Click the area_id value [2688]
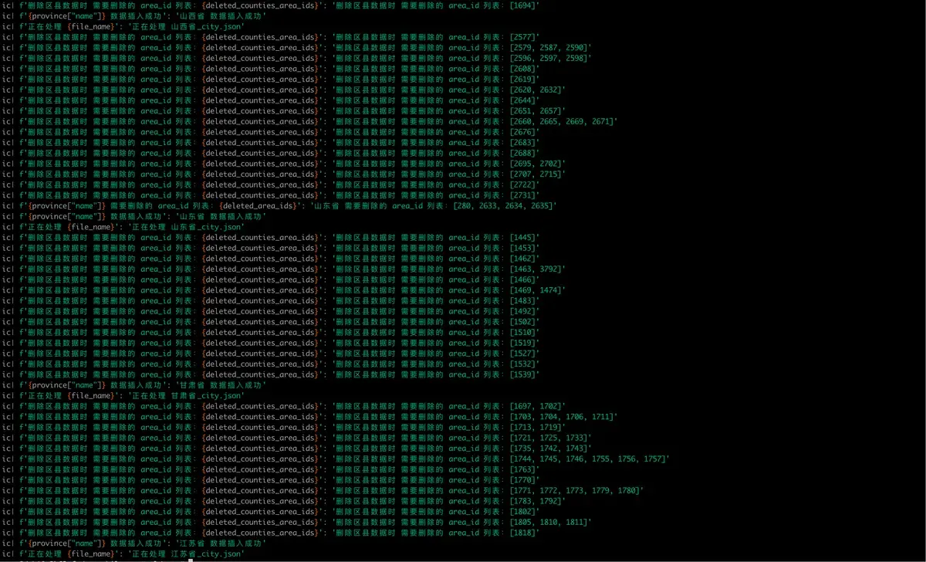926x562 pixels. coord(522,153)
